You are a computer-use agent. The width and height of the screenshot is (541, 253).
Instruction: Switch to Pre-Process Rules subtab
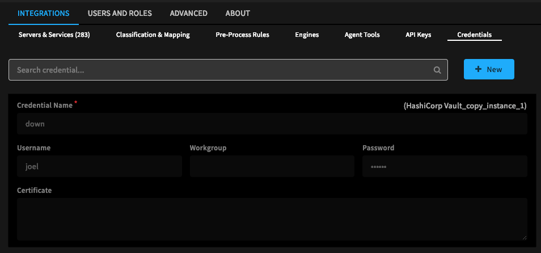click(x=242, y=35)
